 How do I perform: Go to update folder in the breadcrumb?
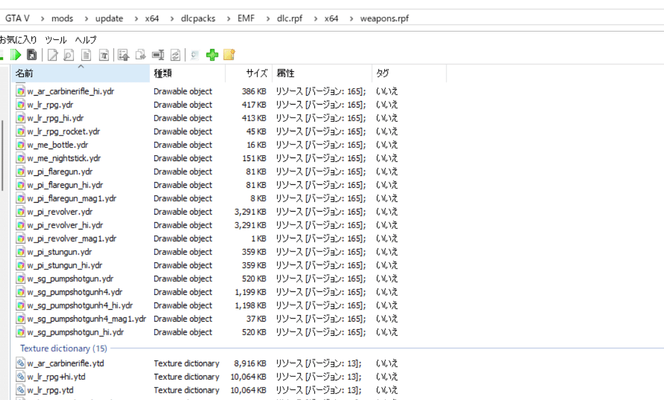(x=109, y=18)
